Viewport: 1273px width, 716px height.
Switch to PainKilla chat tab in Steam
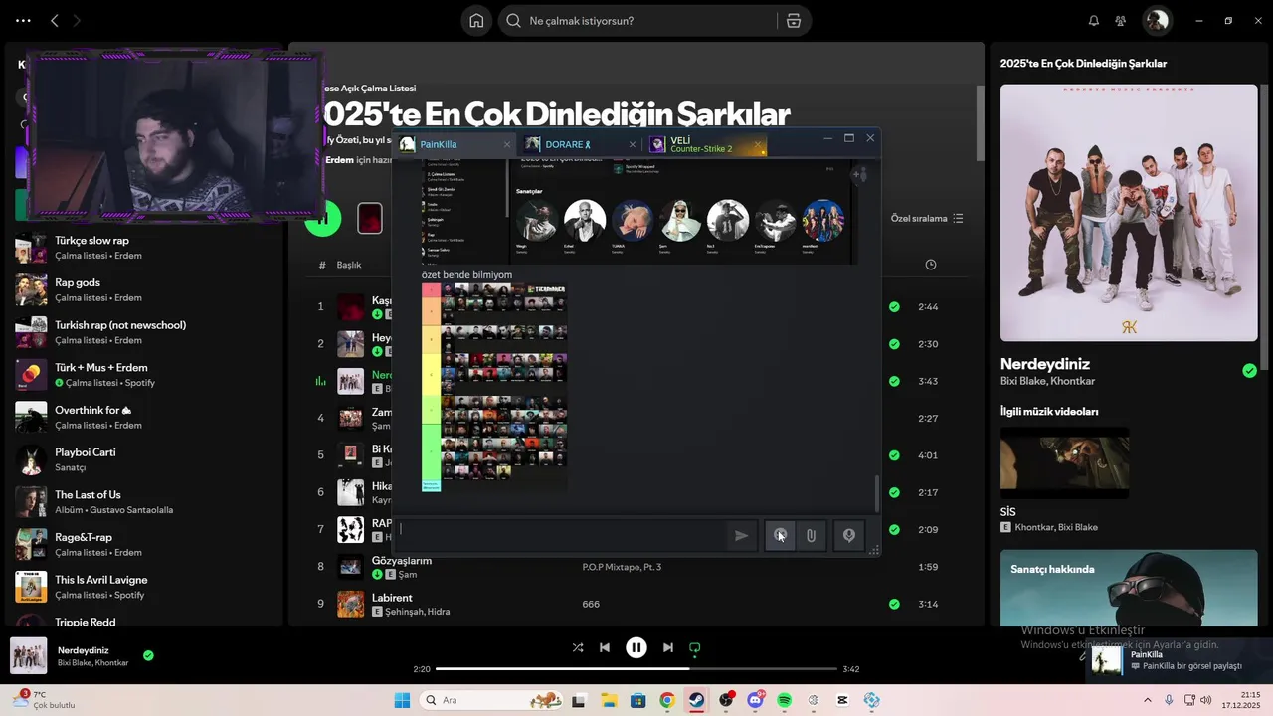[x=455, y=144]
